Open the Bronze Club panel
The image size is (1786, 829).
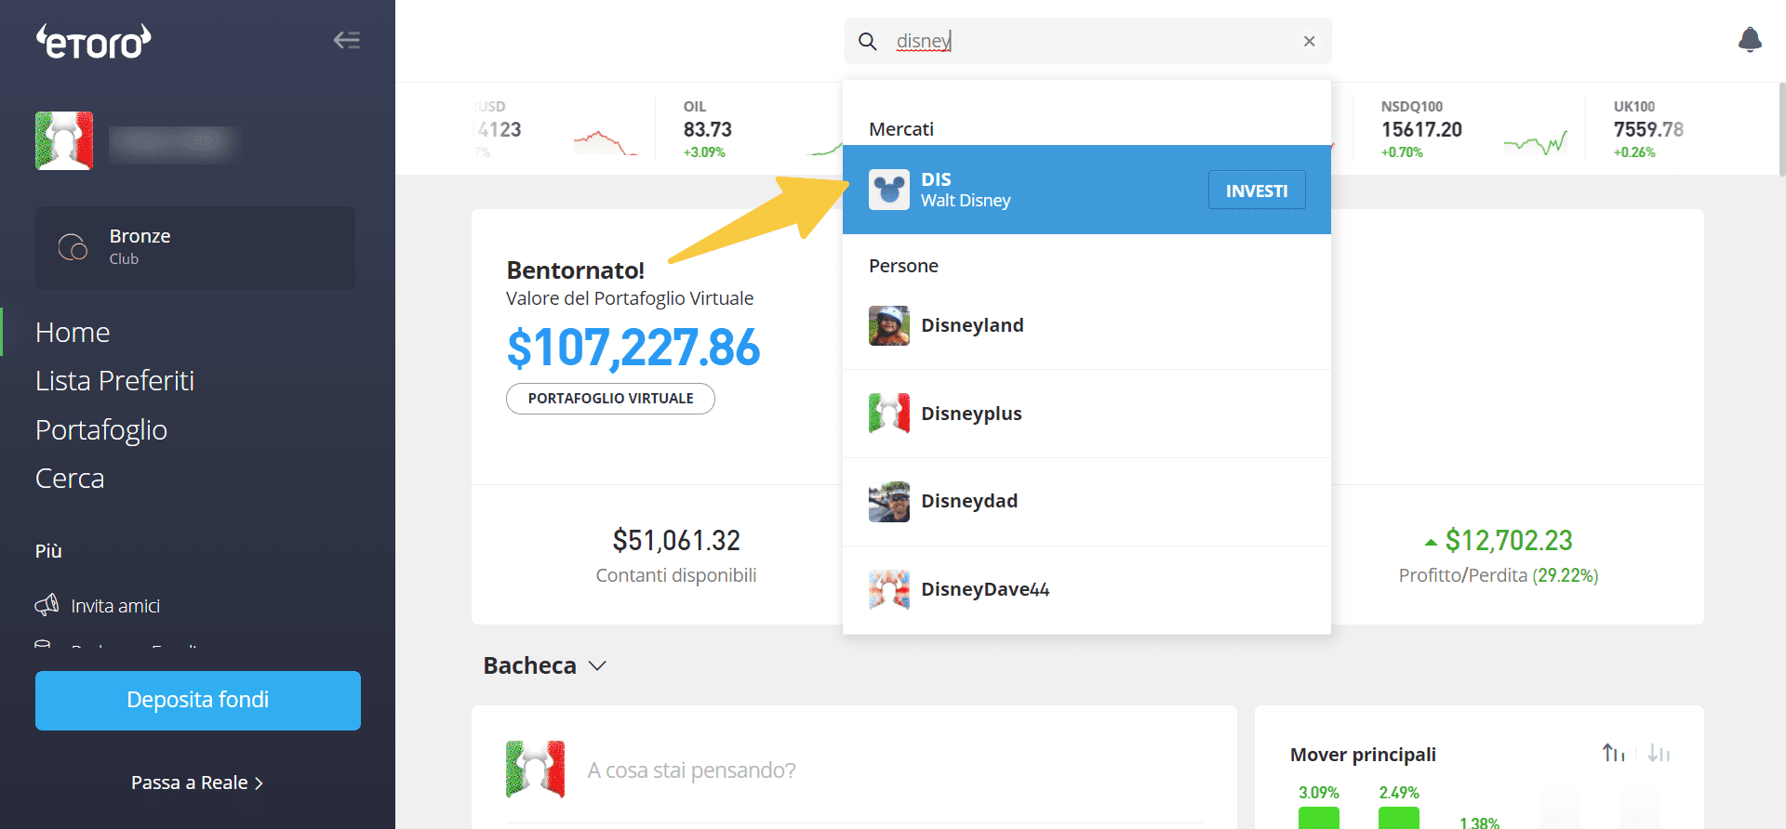click(195, 247)
